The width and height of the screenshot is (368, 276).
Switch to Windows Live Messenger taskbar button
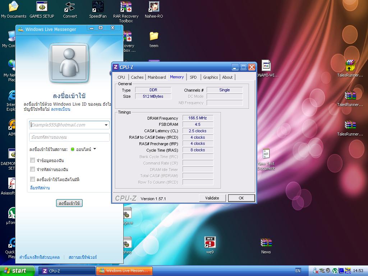click(x=124, y=271)
